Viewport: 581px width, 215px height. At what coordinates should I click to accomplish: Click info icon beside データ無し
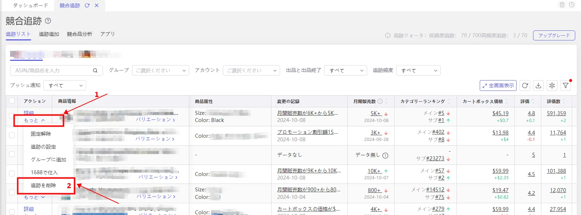[385, 155]
